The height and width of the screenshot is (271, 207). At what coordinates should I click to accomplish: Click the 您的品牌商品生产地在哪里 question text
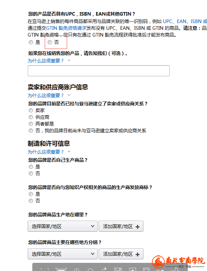pos(58,215)
